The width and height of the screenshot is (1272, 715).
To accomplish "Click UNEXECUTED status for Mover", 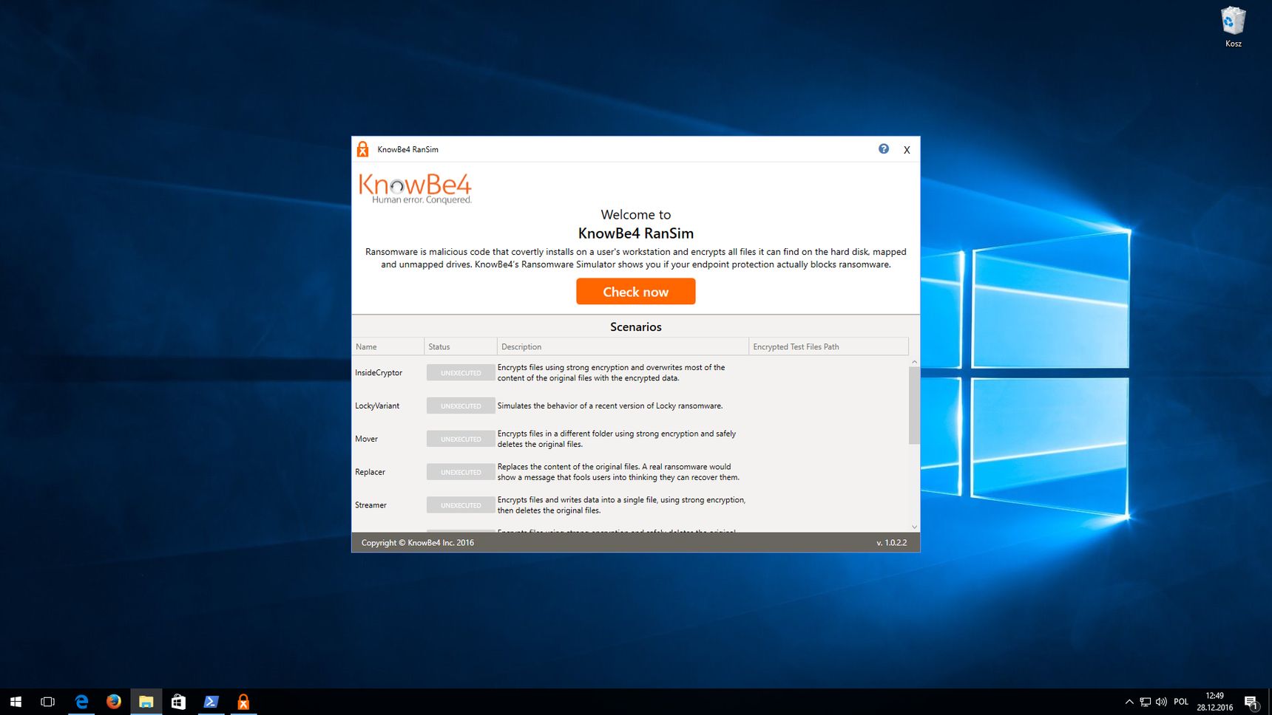I will point(461,439).
